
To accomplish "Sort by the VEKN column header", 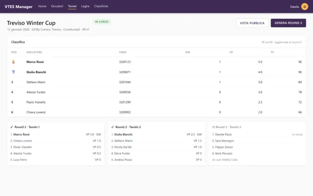I will pos(123,52).
